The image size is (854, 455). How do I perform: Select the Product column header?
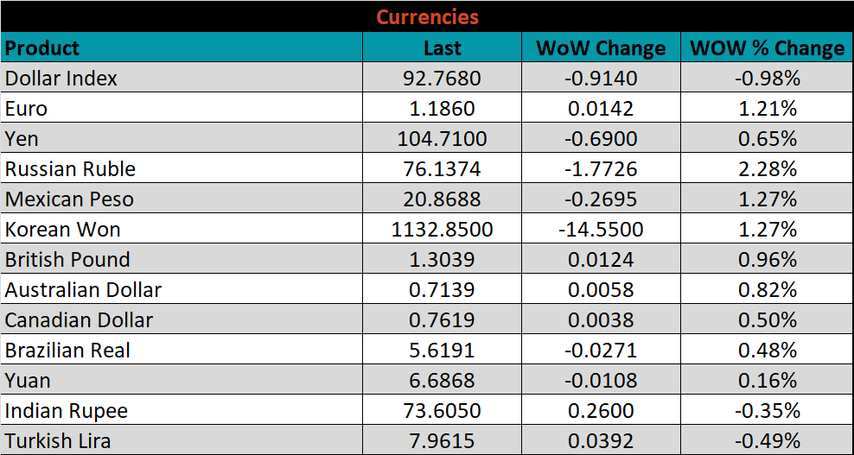point(42,47)
